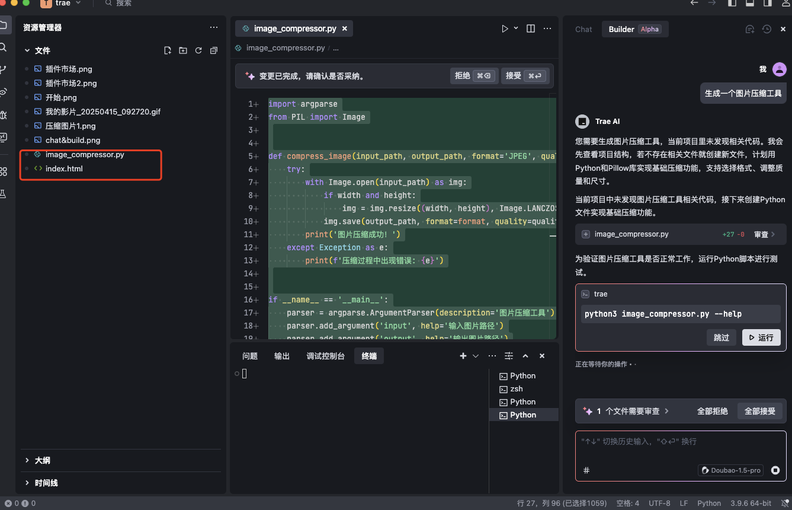Refresh the file explorer list
This screenshot has height=510, width=792.
coord(198,50)
